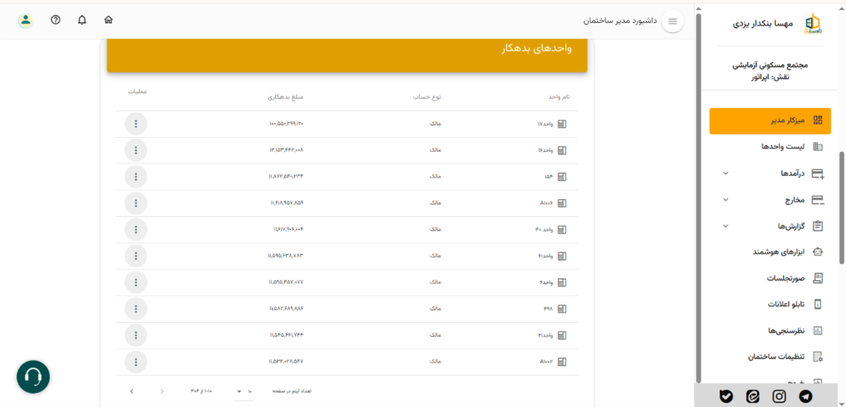
Task: Open three-dot menu for واحد21
Action: 136,335
